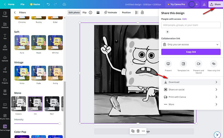The height and width of the screenshot is (138, 223).
Task: Click the Filters panel scrollbar
Action: [x=65, y=110]
